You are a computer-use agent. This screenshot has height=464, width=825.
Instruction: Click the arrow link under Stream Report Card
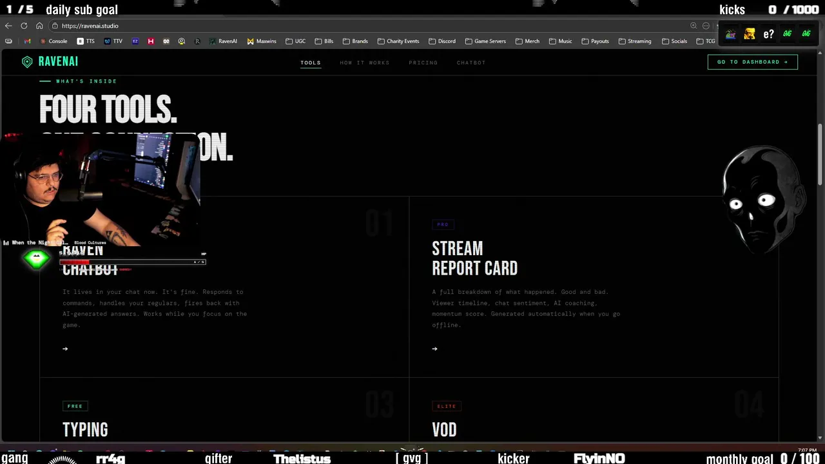[434, 349]
